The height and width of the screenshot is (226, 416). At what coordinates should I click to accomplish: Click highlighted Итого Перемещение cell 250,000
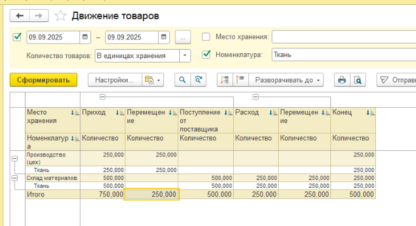pyautogui.click(x=151, y=194)
